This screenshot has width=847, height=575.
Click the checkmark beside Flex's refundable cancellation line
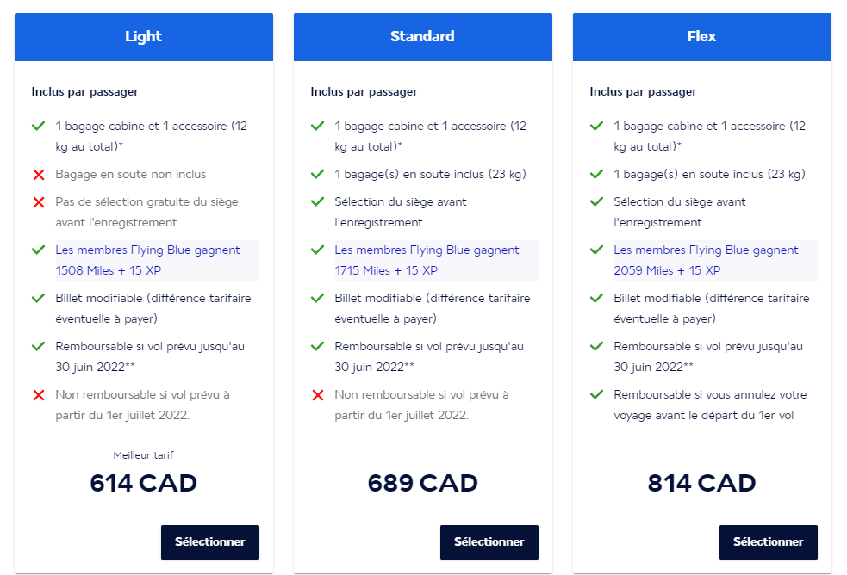(x=596, y=395)
